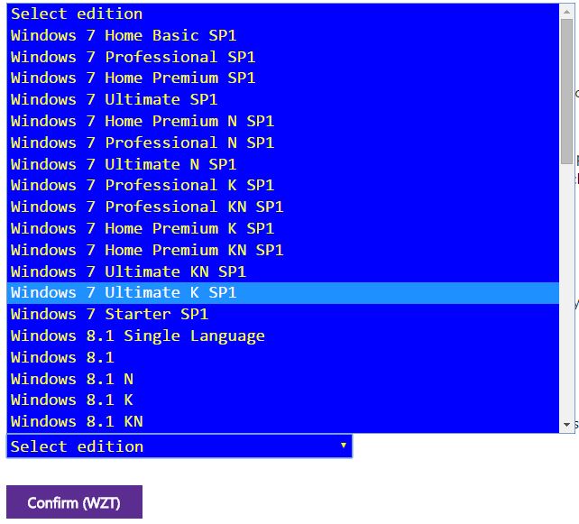Choose Windows 7 Ultimate N SP1
The width and height of the screenshot is (579, 524).
[x=283, y=164]
